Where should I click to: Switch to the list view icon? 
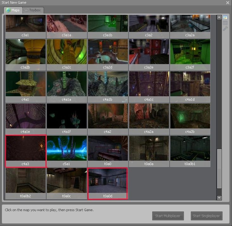225,23
